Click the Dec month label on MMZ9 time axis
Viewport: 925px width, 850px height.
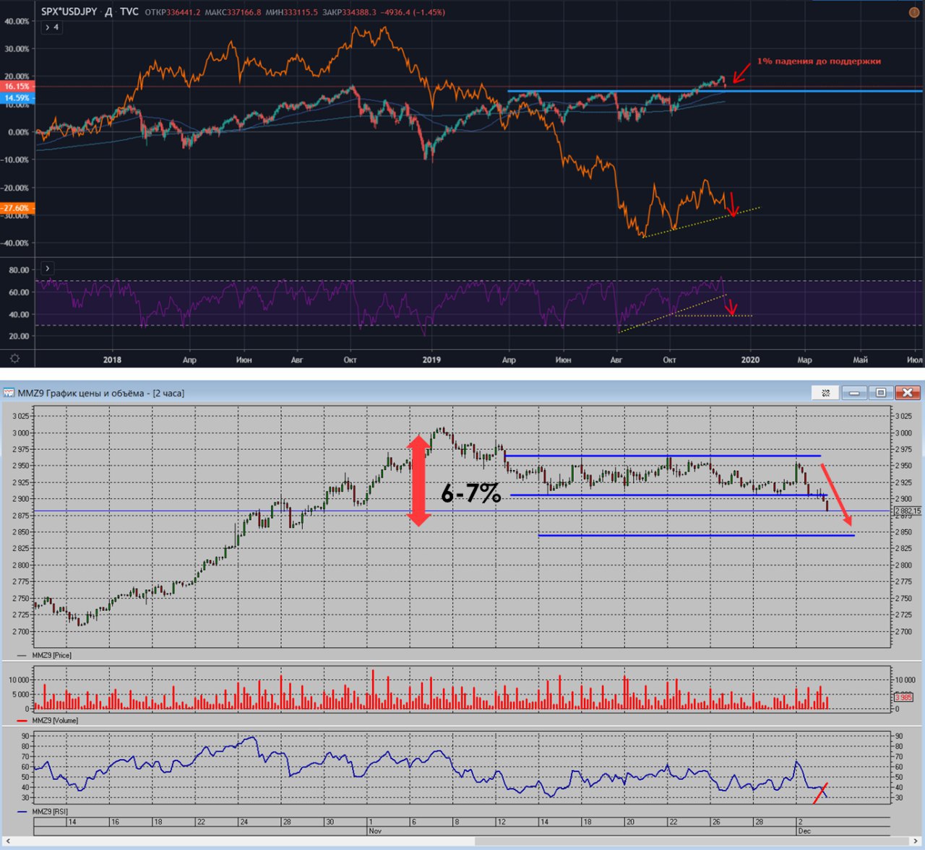[804, 831]
